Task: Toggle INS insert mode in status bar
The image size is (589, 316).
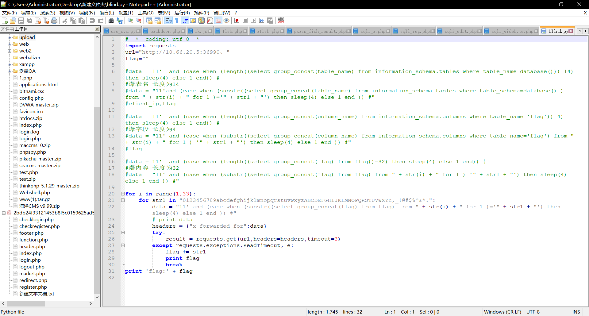Action: pos(576,312)
